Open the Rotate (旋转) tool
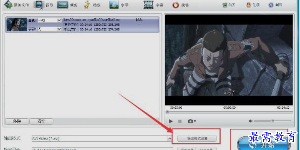Image resolution: width=300 pixels, height=150 pixels. (x=175, y=5)
